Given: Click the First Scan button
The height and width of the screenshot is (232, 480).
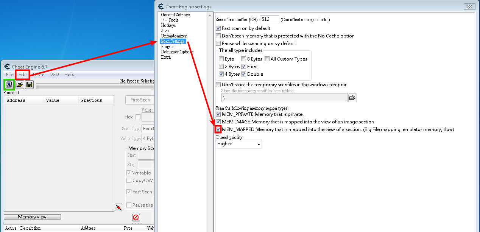Looking at the screenshot, I should (140, 100).
